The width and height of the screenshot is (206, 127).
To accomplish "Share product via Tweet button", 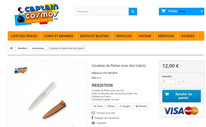I will (98, 106).
